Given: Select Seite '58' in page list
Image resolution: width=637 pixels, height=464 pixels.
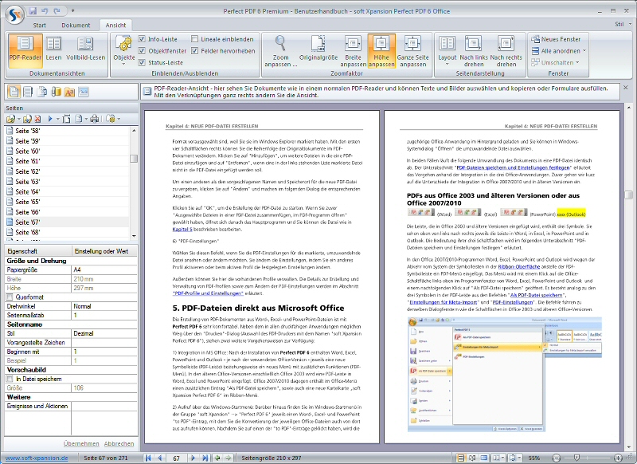Looking at the screenshot, I should click(67, 131).
